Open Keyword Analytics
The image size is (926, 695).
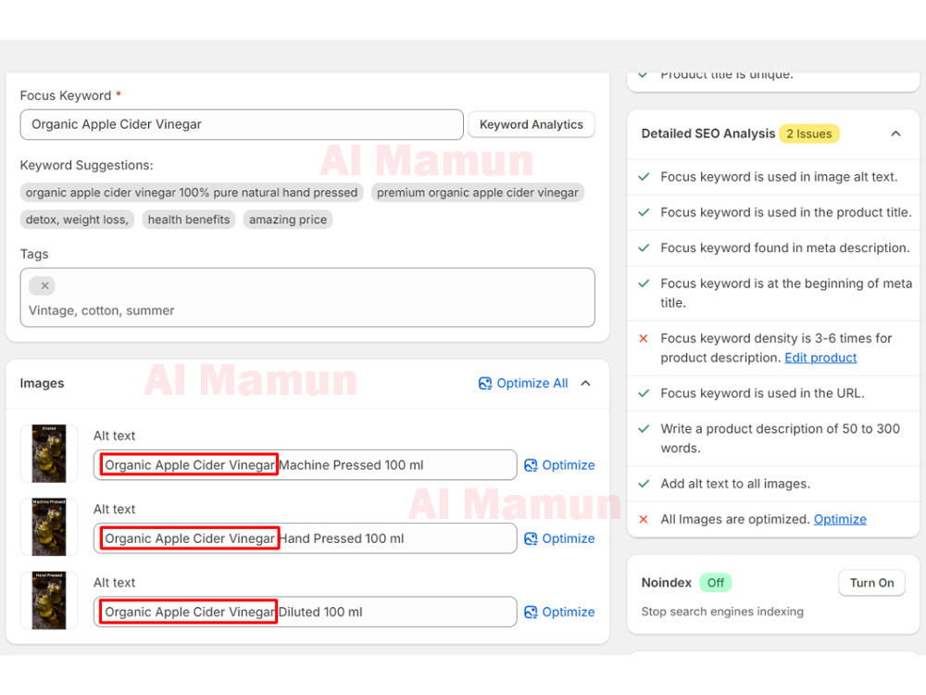[531, 125]
